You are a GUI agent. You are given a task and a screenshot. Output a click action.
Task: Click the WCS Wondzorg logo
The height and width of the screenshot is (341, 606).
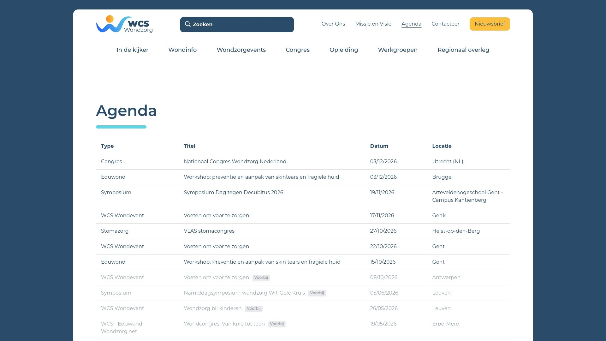point(124,24)
